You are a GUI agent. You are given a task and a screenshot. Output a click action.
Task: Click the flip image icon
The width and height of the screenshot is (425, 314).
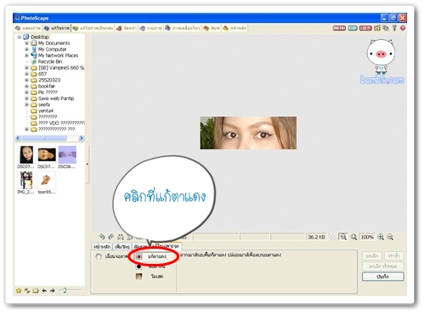(x=121, y=237)
